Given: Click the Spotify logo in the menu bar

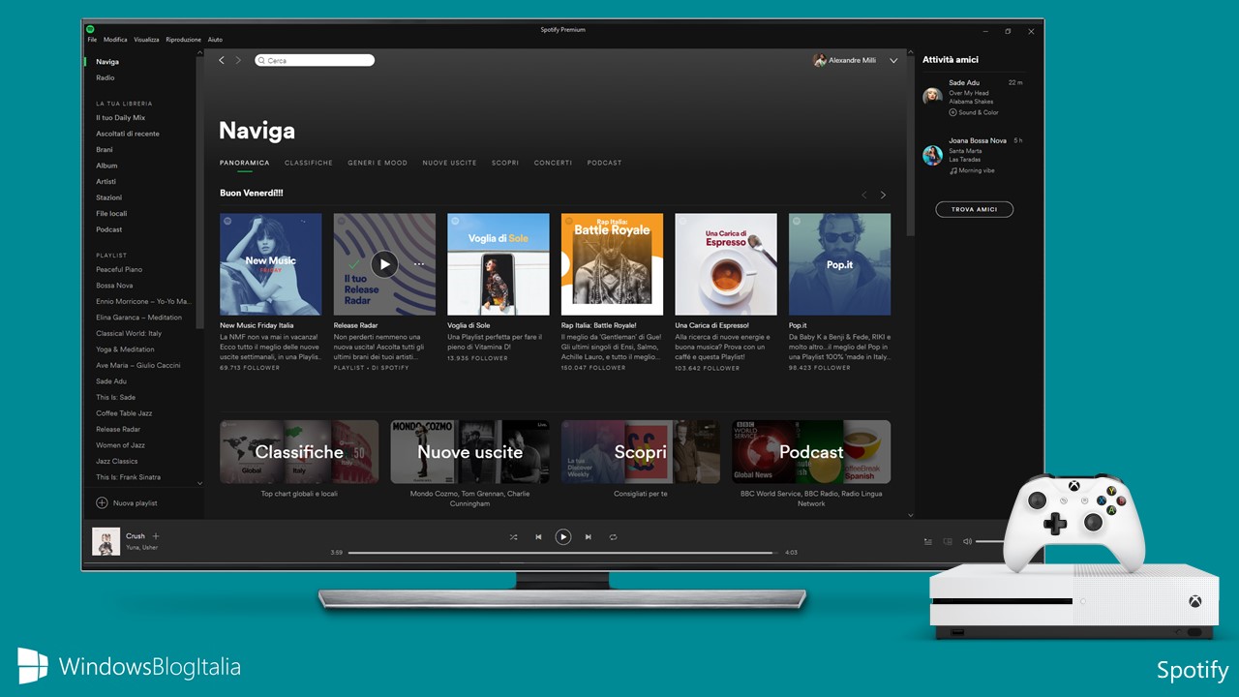Looking at the screenshot, I should 88,30.
